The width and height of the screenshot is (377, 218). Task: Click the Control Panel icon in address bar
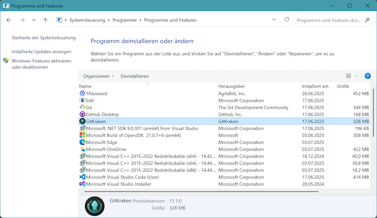pos(59,20)
